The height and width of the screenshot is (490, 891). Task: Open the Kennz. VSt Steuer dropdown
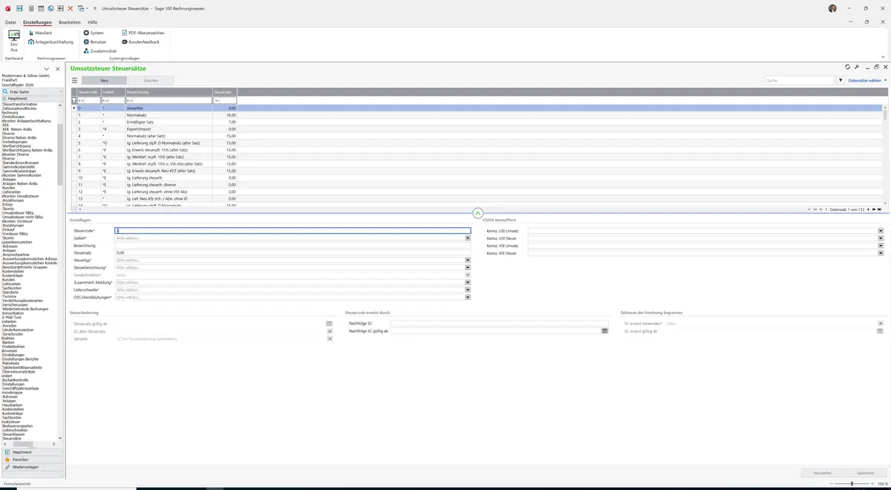(881, 253)
